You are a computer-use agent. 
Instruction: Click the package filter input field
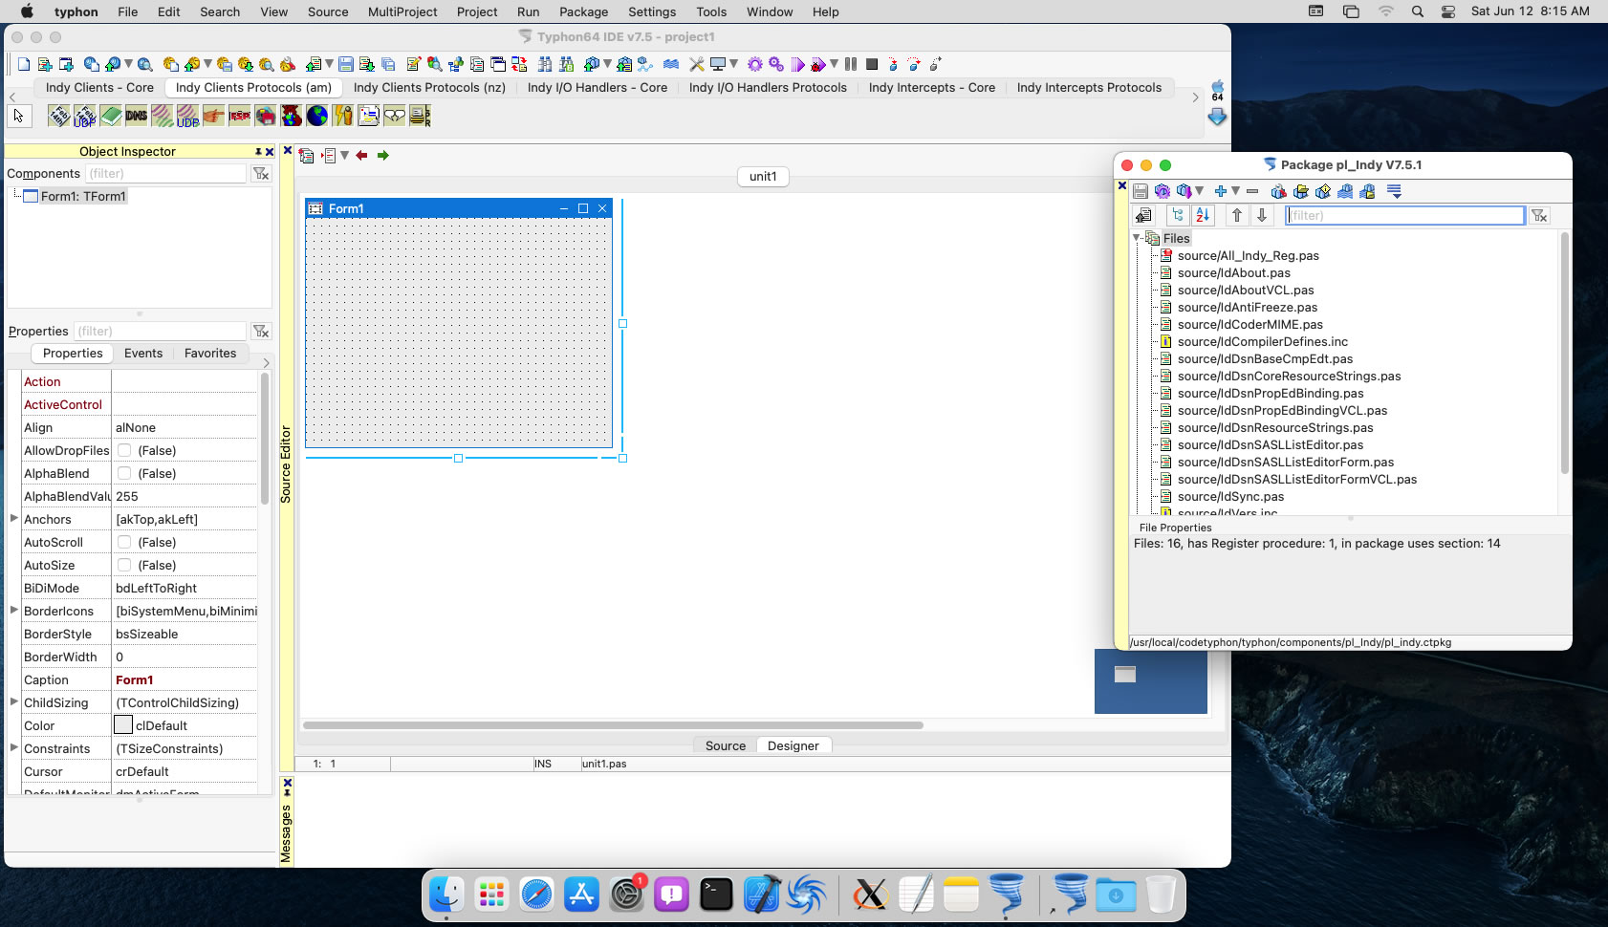[x=1404, y=216]
